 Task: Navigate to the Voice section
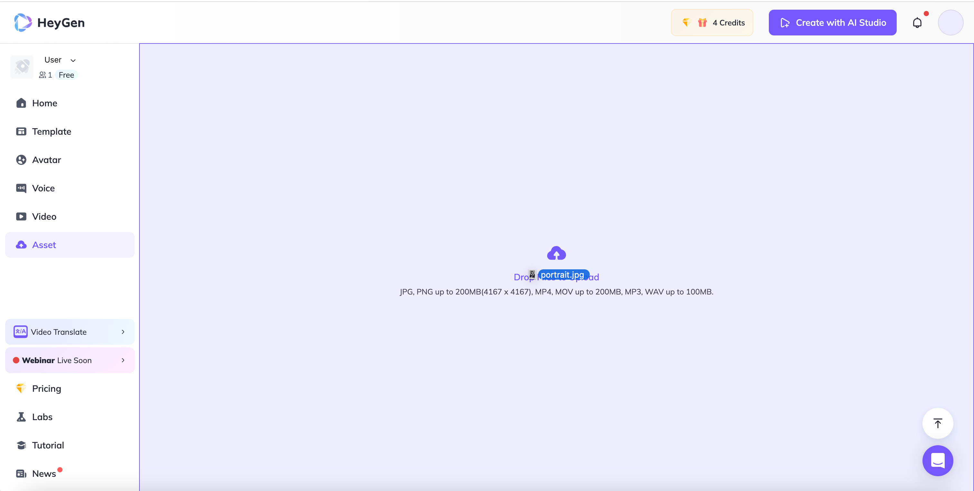pos(43,188)
